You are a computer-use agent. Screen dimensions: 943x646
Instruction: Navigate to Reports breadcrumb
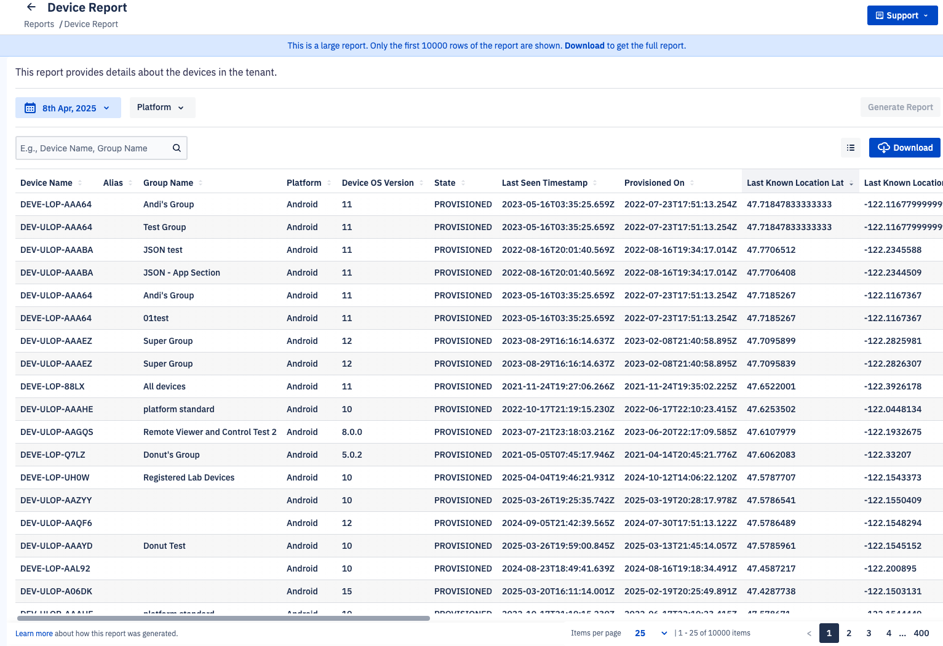[x=39, y=24]
